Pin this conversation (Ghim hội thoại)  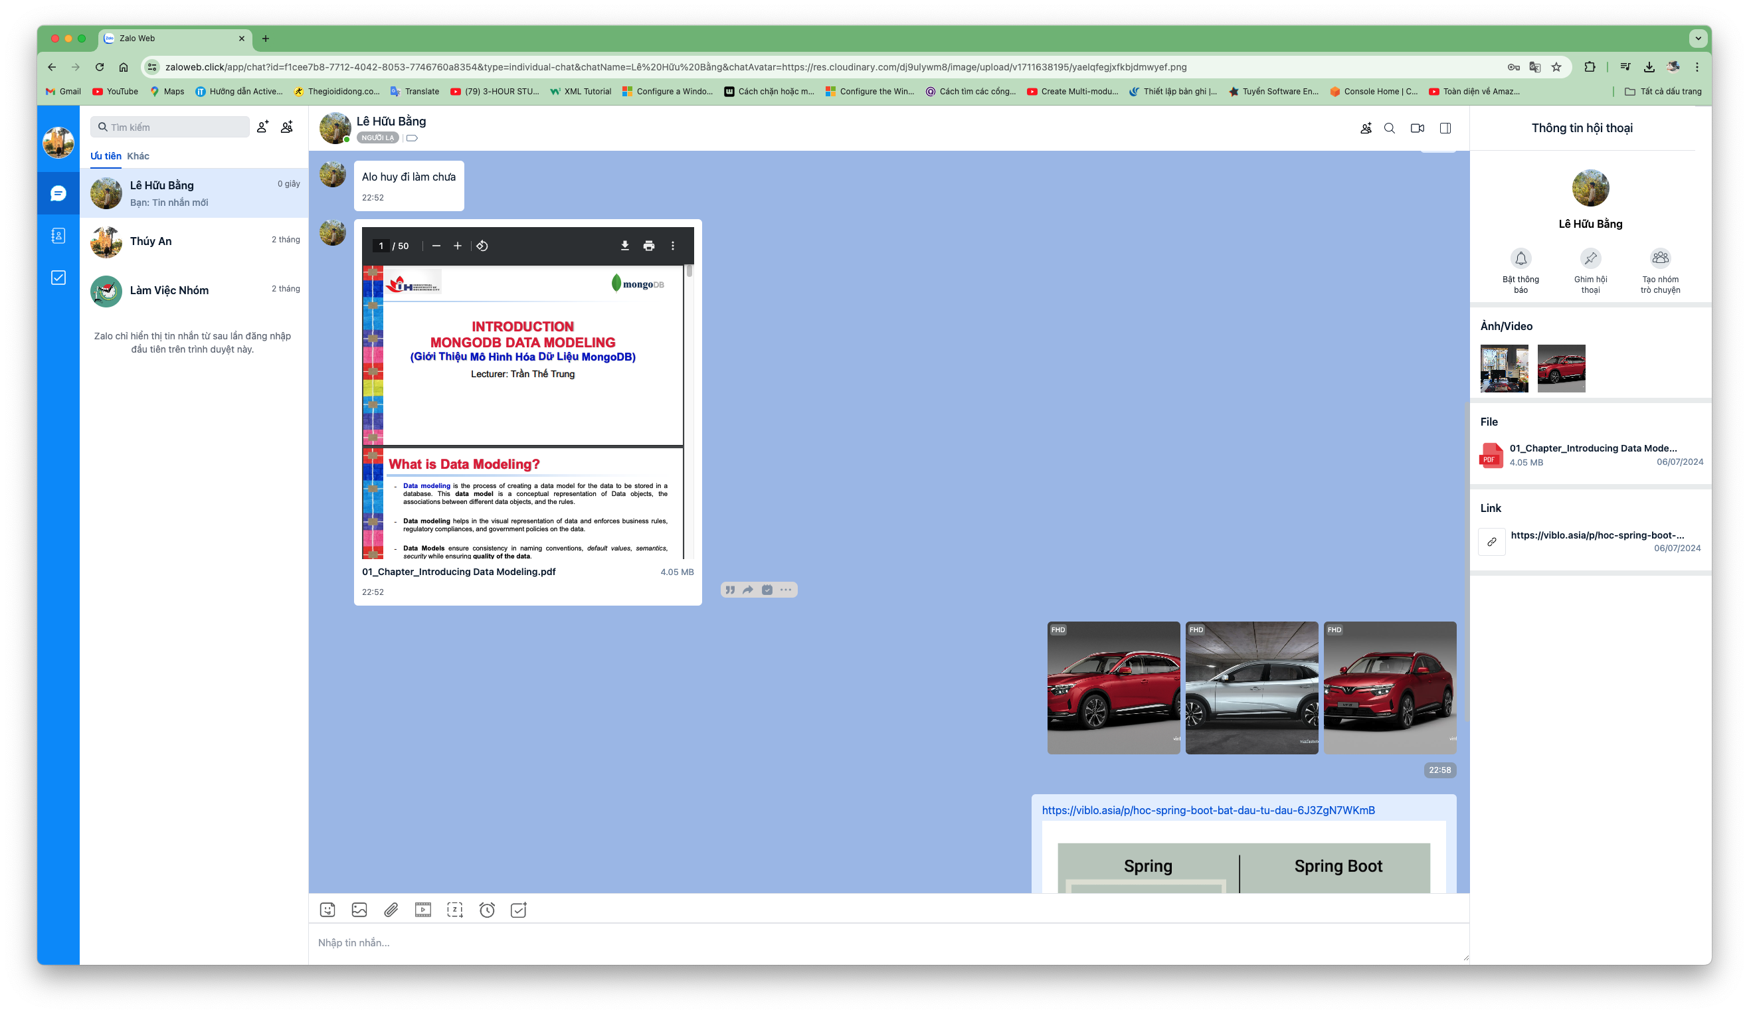click(x=1590, y=259)
